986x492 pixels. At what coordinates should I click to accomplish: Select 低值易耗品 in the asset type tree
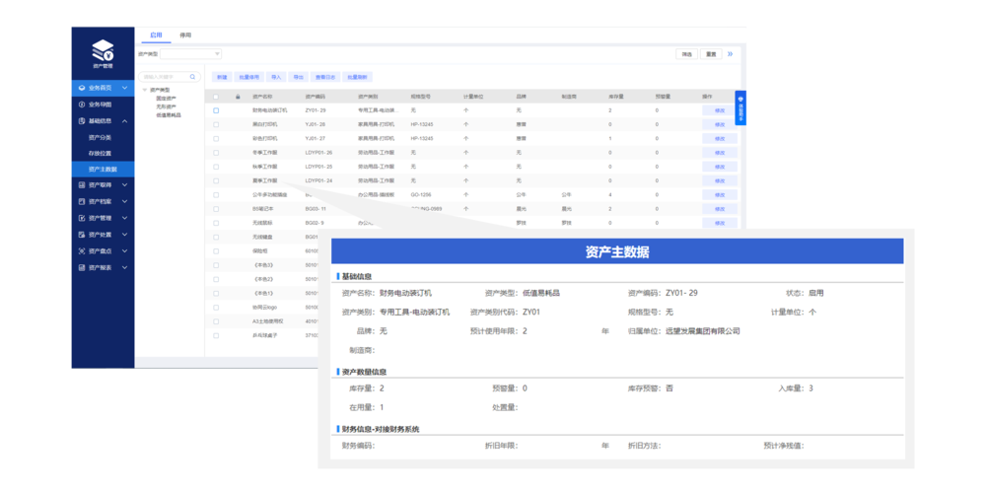coord(170,115)
